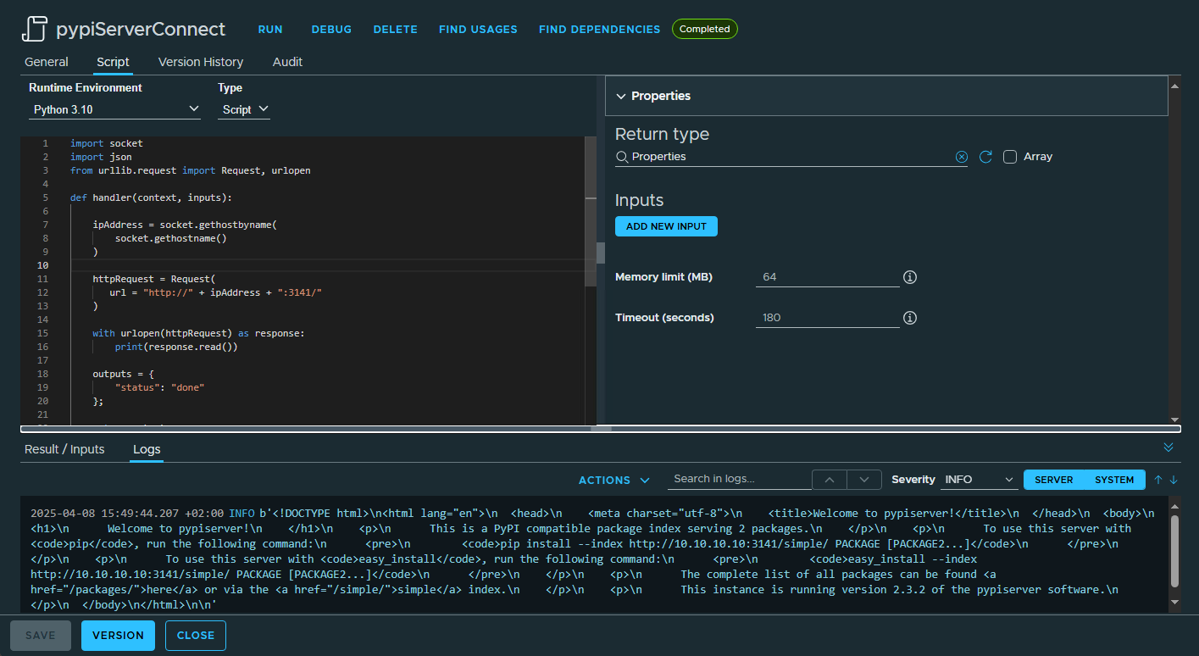Click the Timeout (seconds) input field
The width and height of the screenshot is (1199, 656).
coord(828,318)
